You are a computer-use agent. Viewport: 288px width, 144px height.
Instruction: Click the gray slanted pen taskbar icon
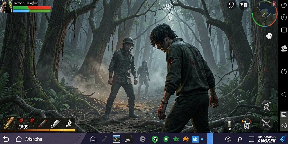(x=105, y=139)
